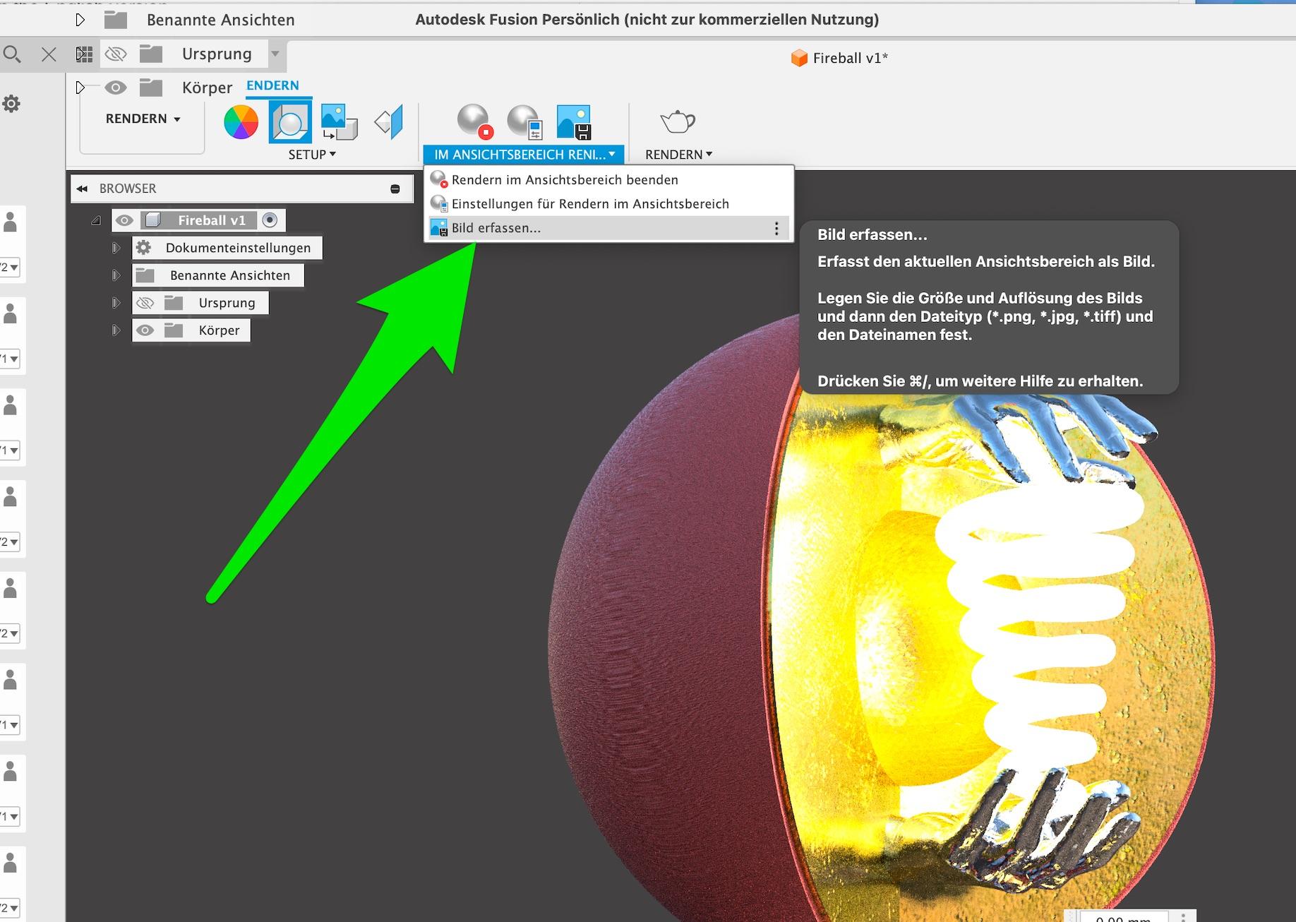
Task: Click the 0.00 mm value field
Action: (1122, 918)
